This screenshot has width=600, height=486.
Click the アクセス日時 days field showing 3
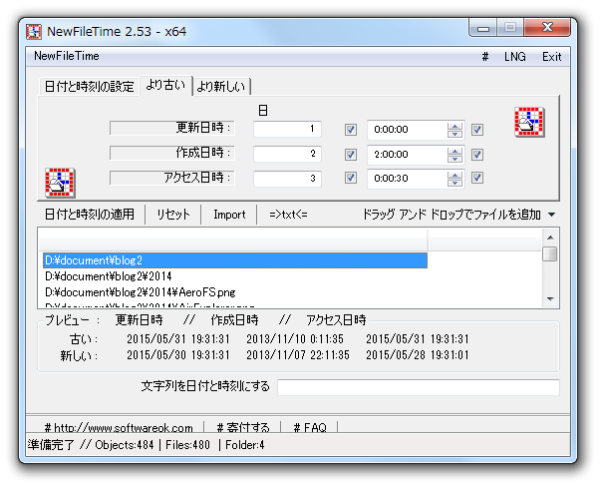[287, 179]
